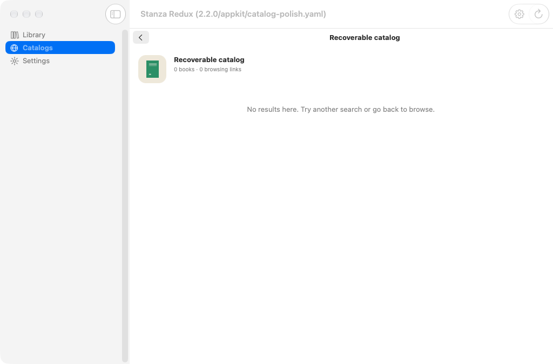553x364 pixels.
Task: Open the gear settings toolbar icon
Action: (x=519, y=14)
